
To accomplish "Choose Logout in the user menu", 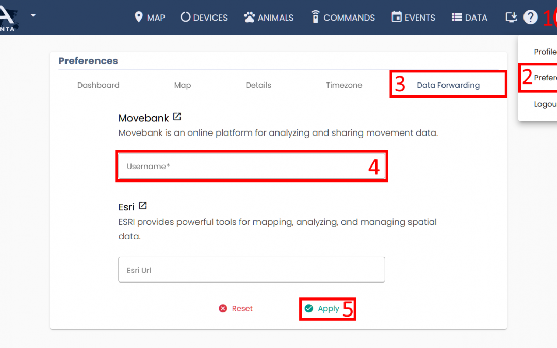I will click(x=545, y=104).
